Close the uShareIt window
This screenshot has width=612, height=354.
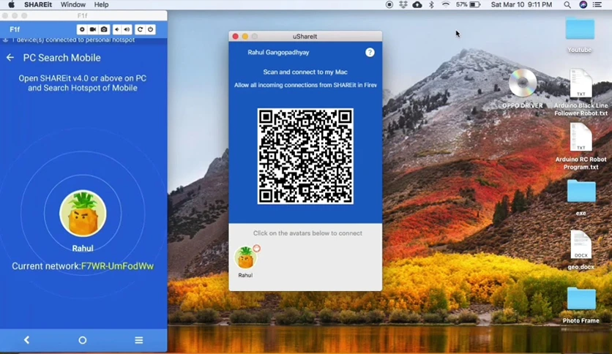click(x=235, y=37)
